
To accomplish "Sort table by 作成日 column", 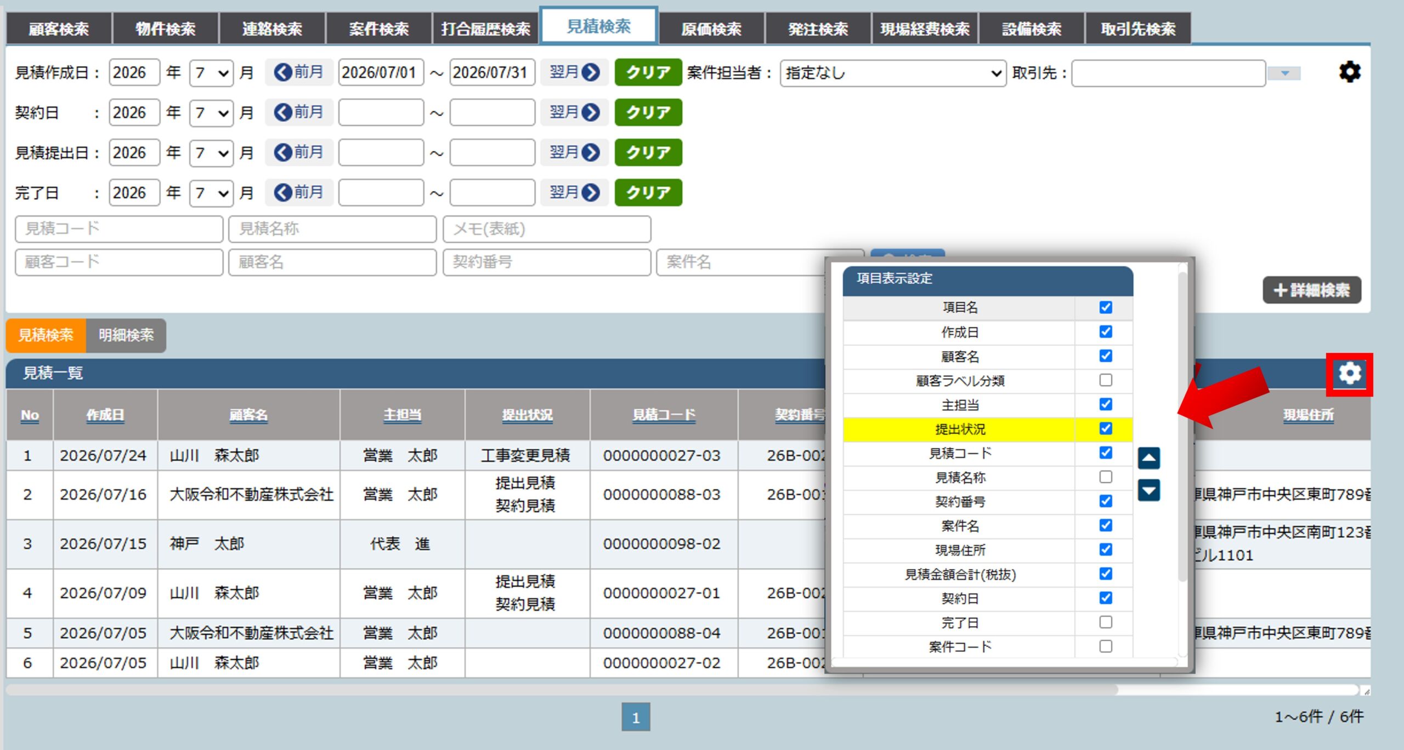I will pos(105,415).
